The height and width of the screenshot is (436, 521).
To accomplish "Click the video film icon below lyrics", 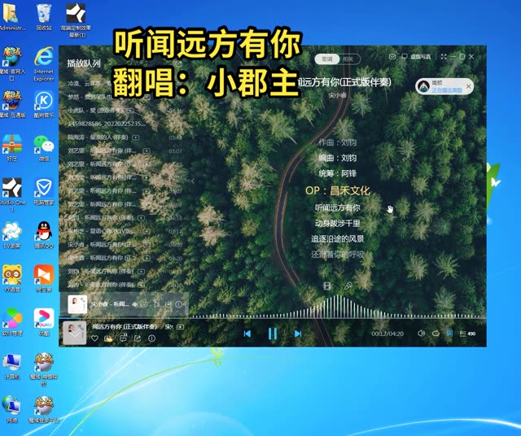I will coord(327,286).
